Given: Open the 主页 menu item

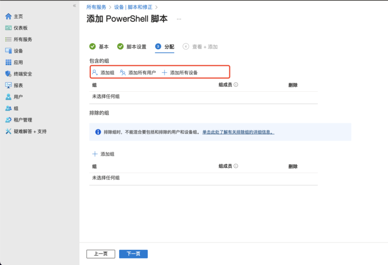Looking at the screenshot, I should [x=18, y=16].
